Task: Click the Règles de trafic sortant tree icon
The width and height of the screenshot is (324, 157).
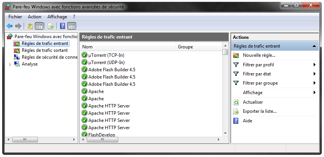Action: pos(17,50)
